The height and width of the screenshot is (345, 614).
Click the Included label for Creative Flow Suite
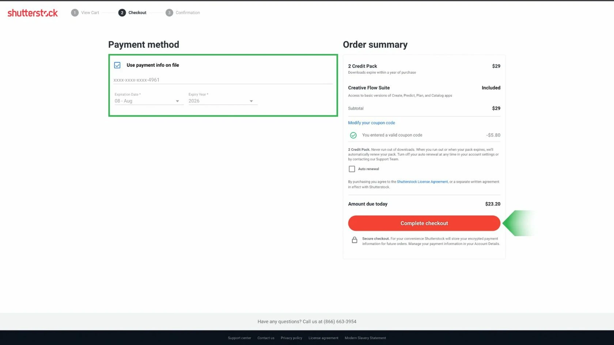point(491,88)
